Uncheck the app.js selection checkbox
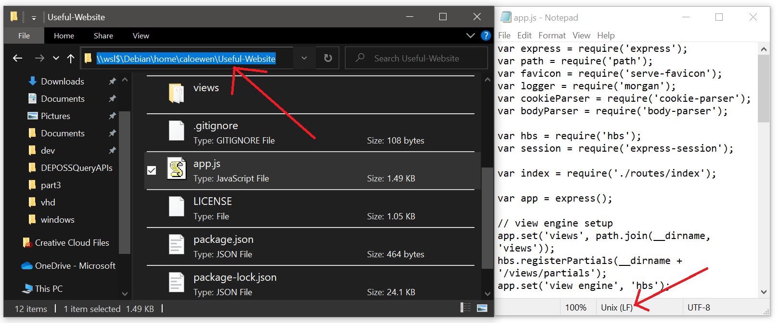 (x=152, y=170)
